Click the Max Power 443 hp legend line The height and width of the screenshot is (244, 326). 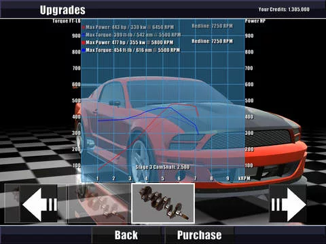point(130,27)
